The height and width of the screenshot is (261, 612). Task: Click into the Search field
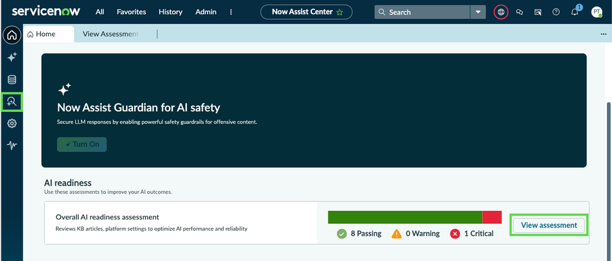422,12
